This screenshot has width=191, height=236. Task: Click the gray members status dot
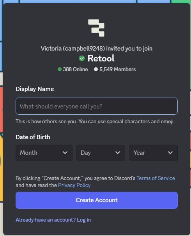(96, 69)
